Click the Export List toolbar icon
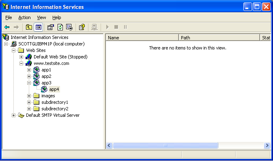The image size is (273, 161). point(69,27)
